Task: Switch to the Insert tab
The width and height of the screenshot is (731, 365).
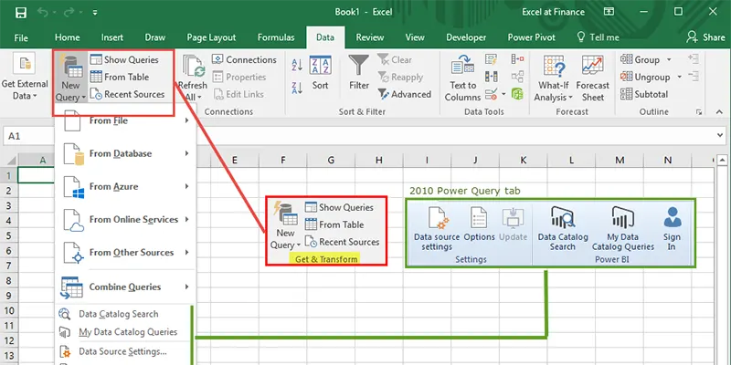Action: pyautogui.click(x=112, y=37)
